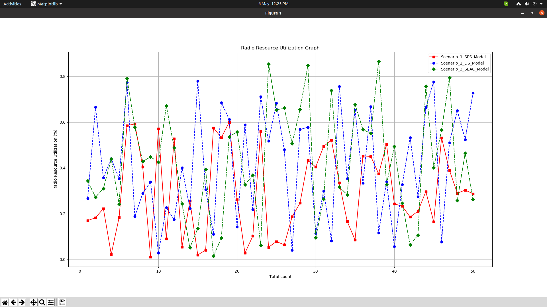Click the Home reset view icon
This screenshot has width=547, height=307.
tap(5, 302)
